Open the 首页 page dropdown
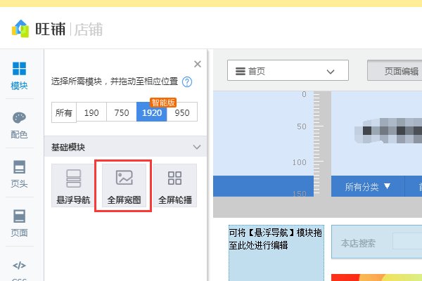 [x=288, y=70]
